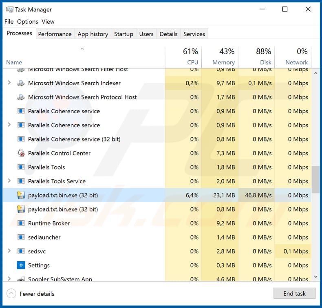Click the 0,1 MB/s disk cell
This screenshot has width=322, height=308.
[x=256, y=83]
